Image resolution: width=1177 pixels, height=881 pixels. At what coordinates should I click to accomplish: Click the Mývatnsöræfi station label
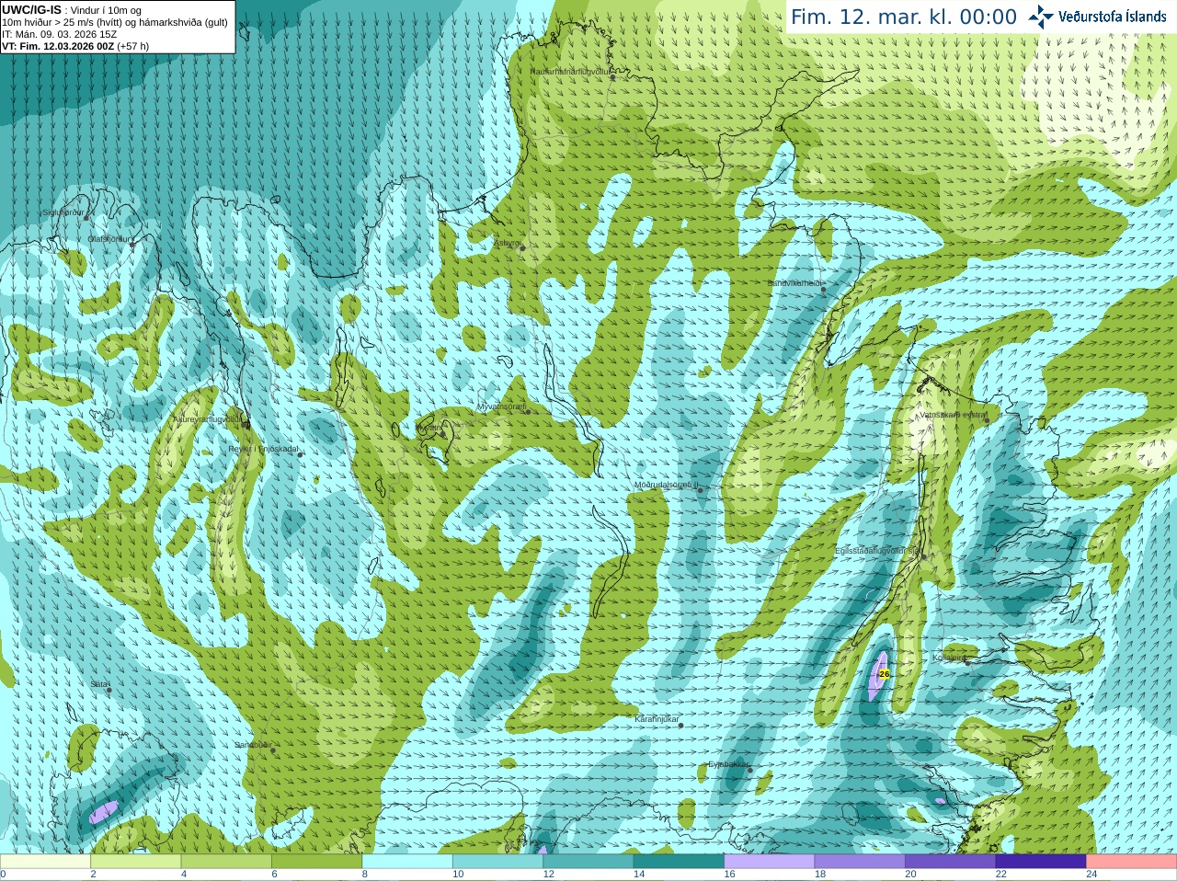[501, 406]
